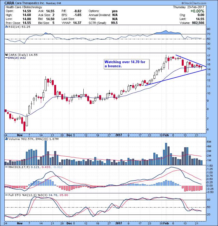Click the 2017 label on the price chart axis
This screenshot has height=226, width=218.
click(119, 135)
